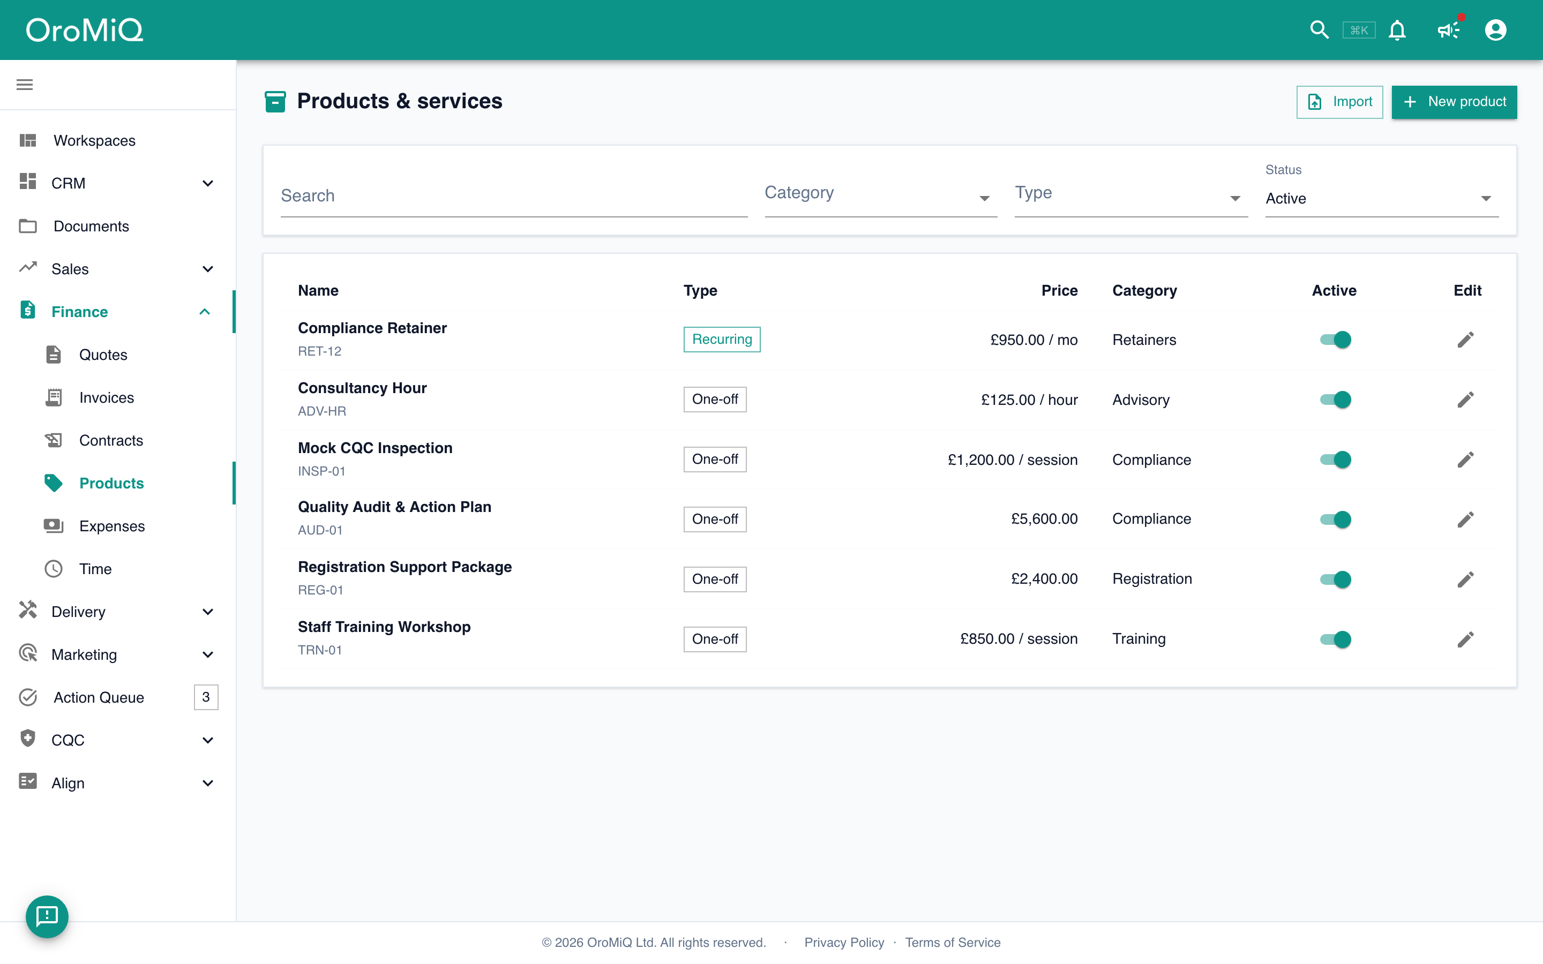This screenshot has height=964, width=1543.
Task: Expand the Sales menu section
Action: click(x=118, y=268)
